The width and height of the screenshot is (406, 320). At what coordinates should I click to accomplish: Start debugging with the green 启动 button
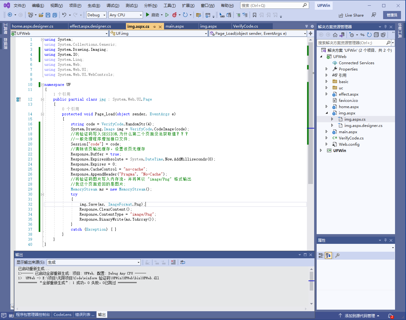click(x=153, y=15)
